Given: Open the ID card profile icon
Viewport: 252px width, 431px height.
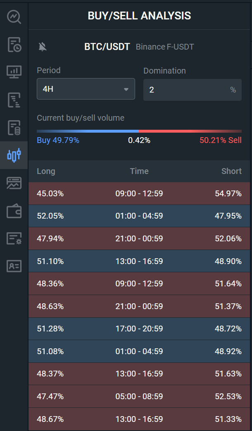Looking at the screenshot, I should (14, 266).
